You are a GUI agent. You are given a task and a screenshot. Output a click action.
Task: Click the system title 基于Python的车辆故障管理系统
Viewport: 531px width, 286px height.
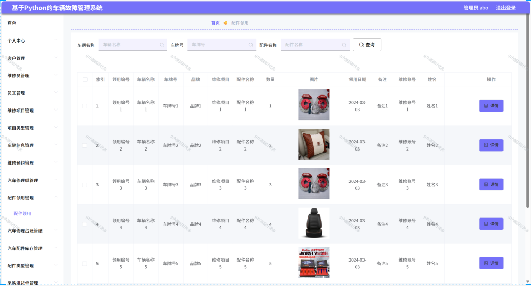[x=57, y=8]
